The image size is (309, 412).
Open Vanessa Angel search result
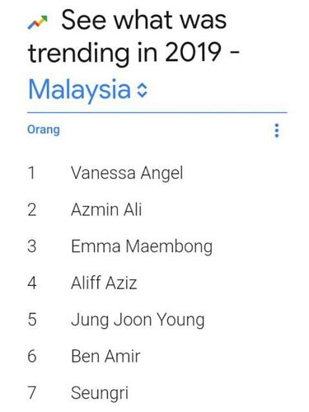(x=127, y=174)
